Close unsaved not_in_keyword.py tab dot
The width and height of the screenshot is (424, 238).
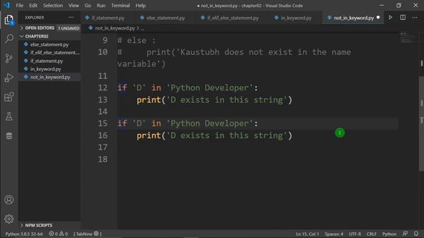[x=378, y=18]
